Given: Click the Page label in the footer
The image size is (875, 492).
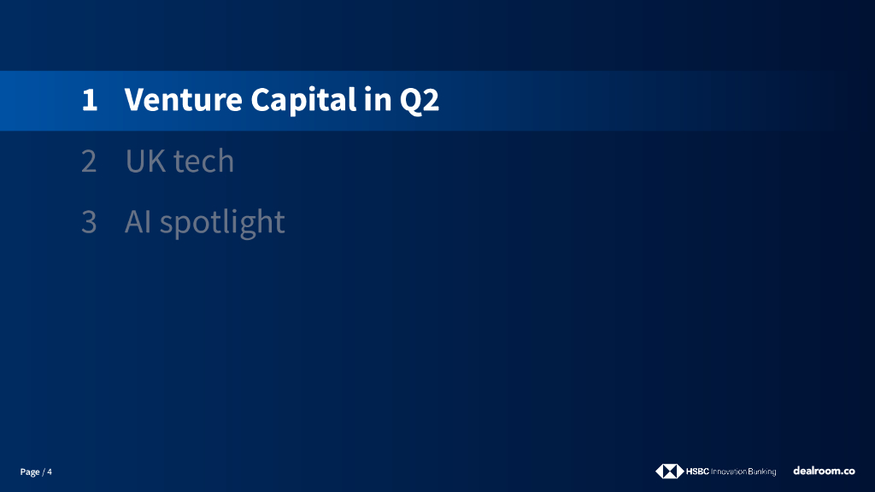Looking at the screenshot, I should (x=30, y=472).
